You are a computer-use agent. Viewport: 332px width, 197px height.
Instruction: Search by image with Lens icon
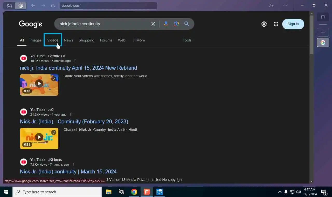click(176, 24)
